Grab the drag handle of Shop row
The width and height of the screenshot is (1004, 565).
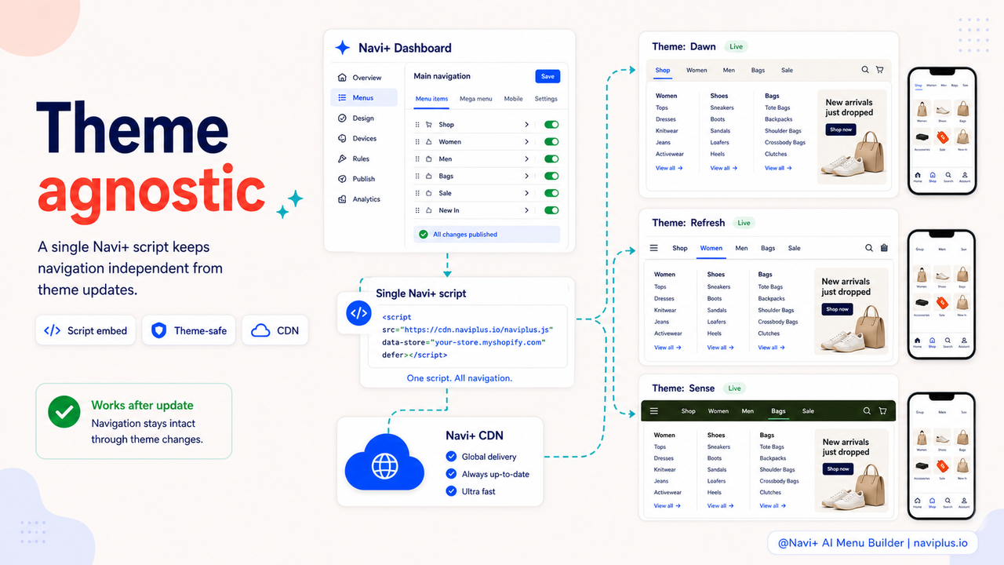point(417,125)
